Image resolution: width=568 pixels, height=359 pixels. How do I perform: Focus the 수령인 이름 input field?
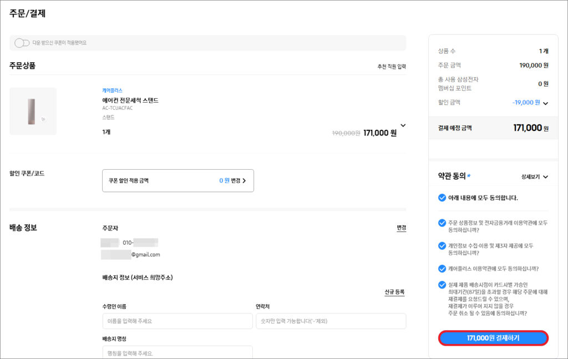[177, 321]
